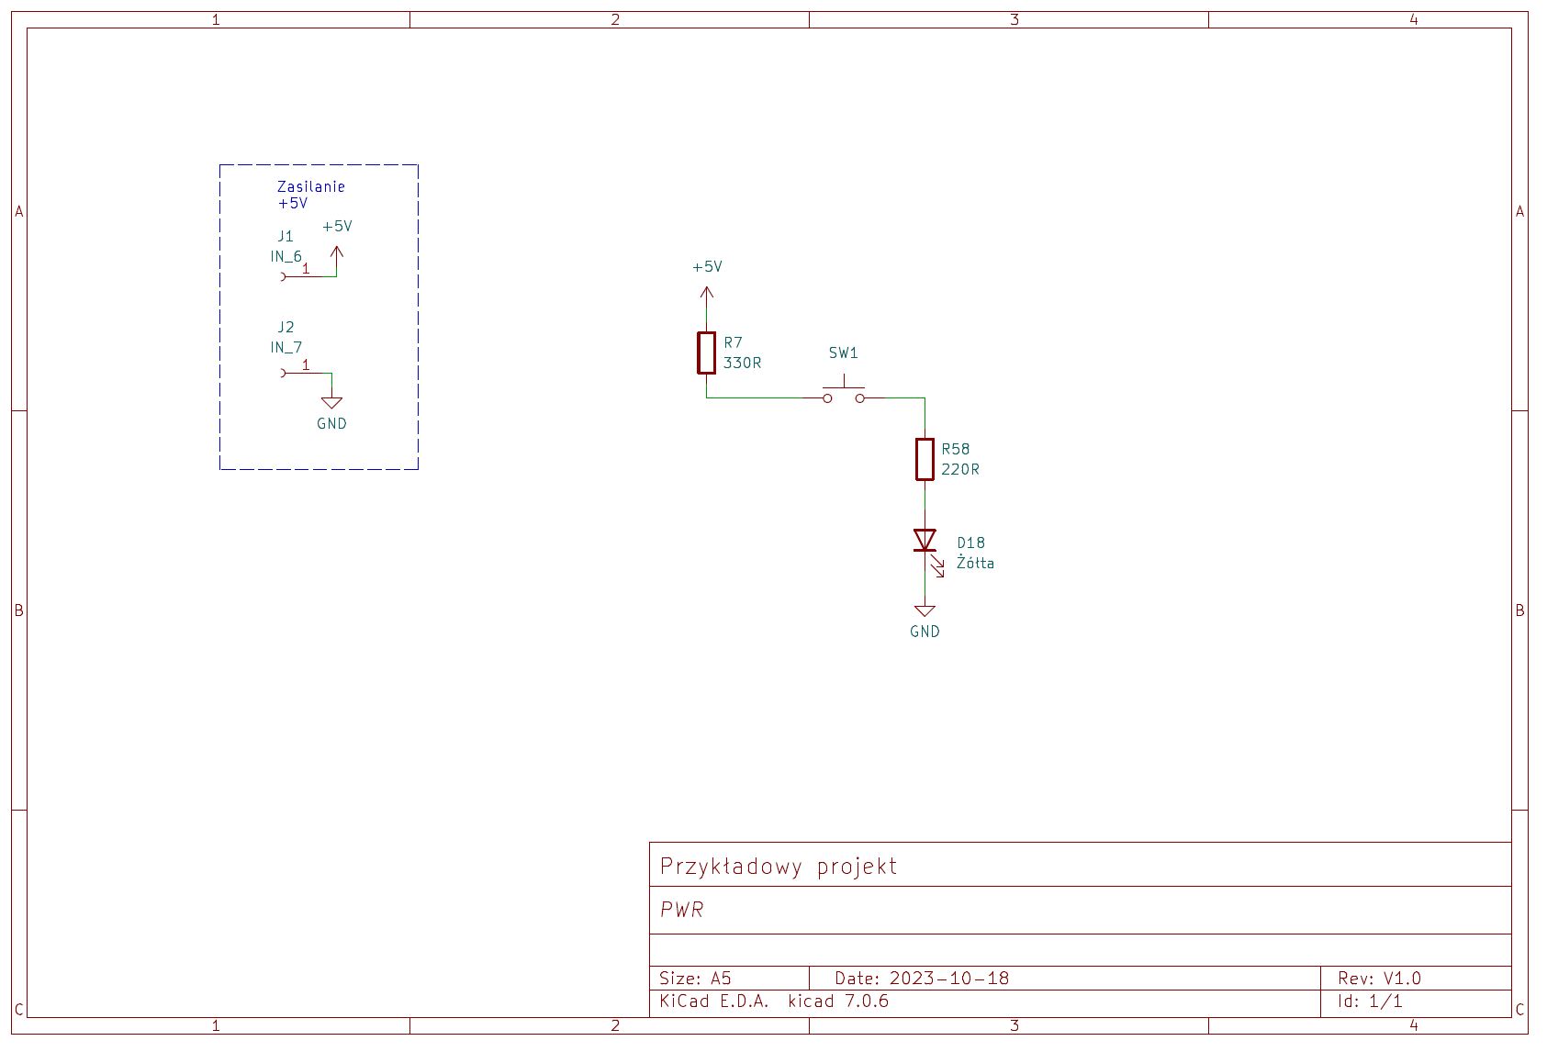The image size is (1547, 1052).
Task: Click the PWR sheet name in title block
Action: click(682, 910)
